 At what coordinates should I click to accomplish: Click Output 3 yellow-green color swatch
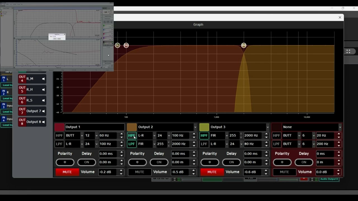click(204, 127)
